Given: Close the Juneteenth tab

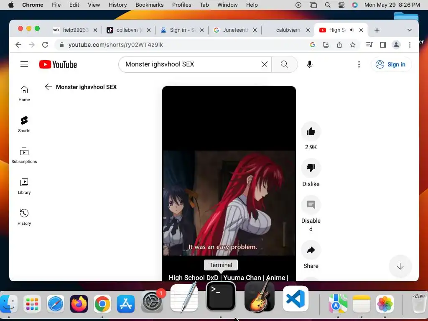Looking at the screenshot, I should [x=255, y=30].
